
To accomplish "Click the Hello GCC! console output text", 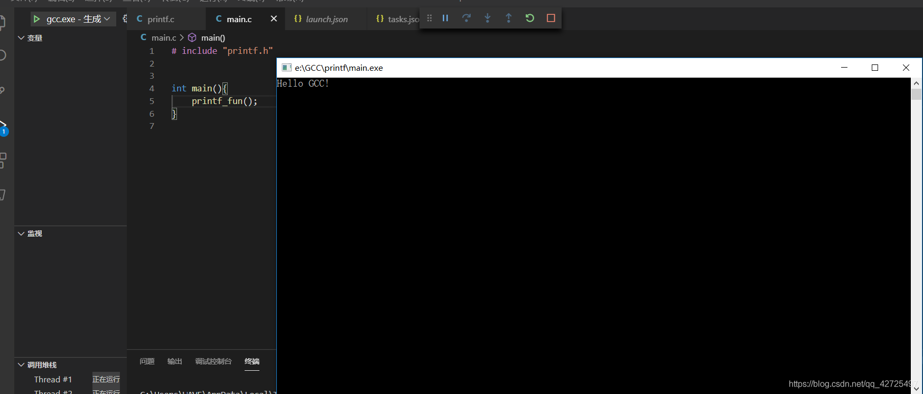I will pos(303,83).
